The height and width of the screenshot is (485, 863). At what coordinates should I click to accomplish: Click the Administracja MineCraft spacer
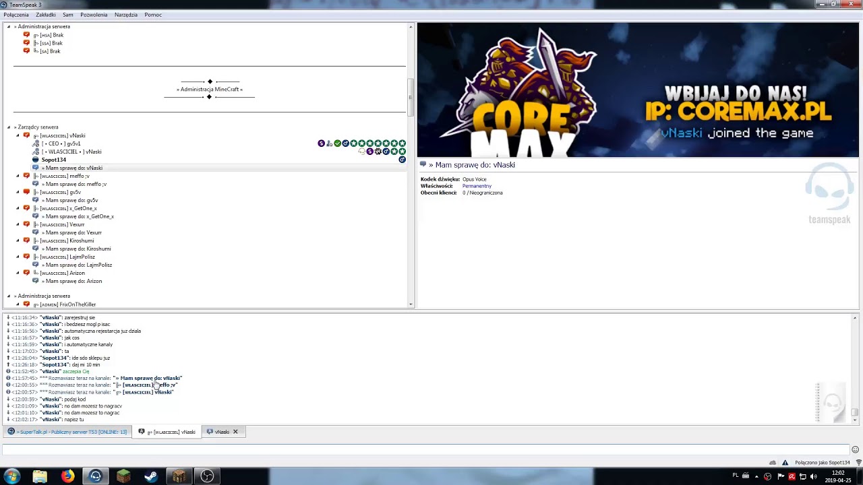pos(209,90)
